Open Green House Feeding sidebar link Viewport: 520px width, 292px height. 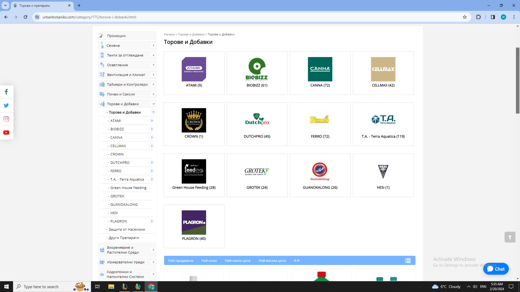coord(128,188)
